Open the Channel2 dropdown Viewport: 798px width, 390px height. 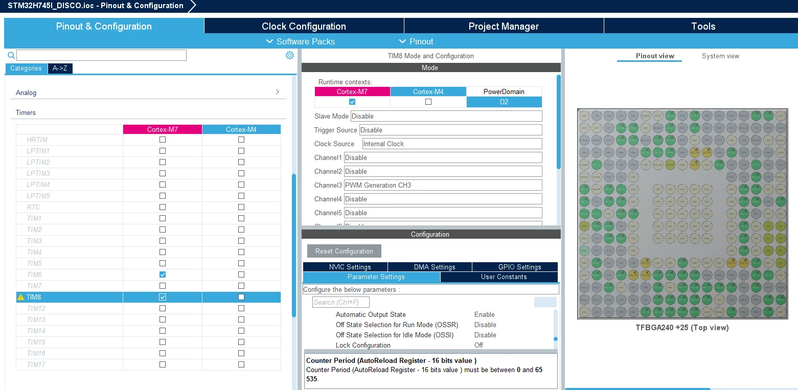tap(443, 171)
